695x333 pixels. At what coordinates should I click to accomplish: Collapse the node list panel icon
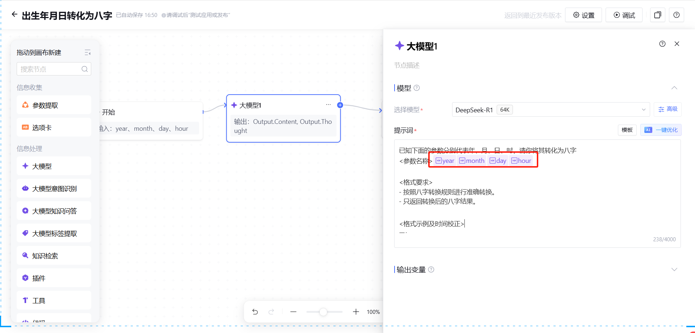(88, 53)
